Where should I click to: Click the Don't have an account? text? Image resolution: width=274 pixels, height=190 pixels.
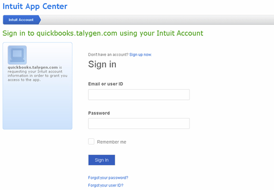(108, 55)
